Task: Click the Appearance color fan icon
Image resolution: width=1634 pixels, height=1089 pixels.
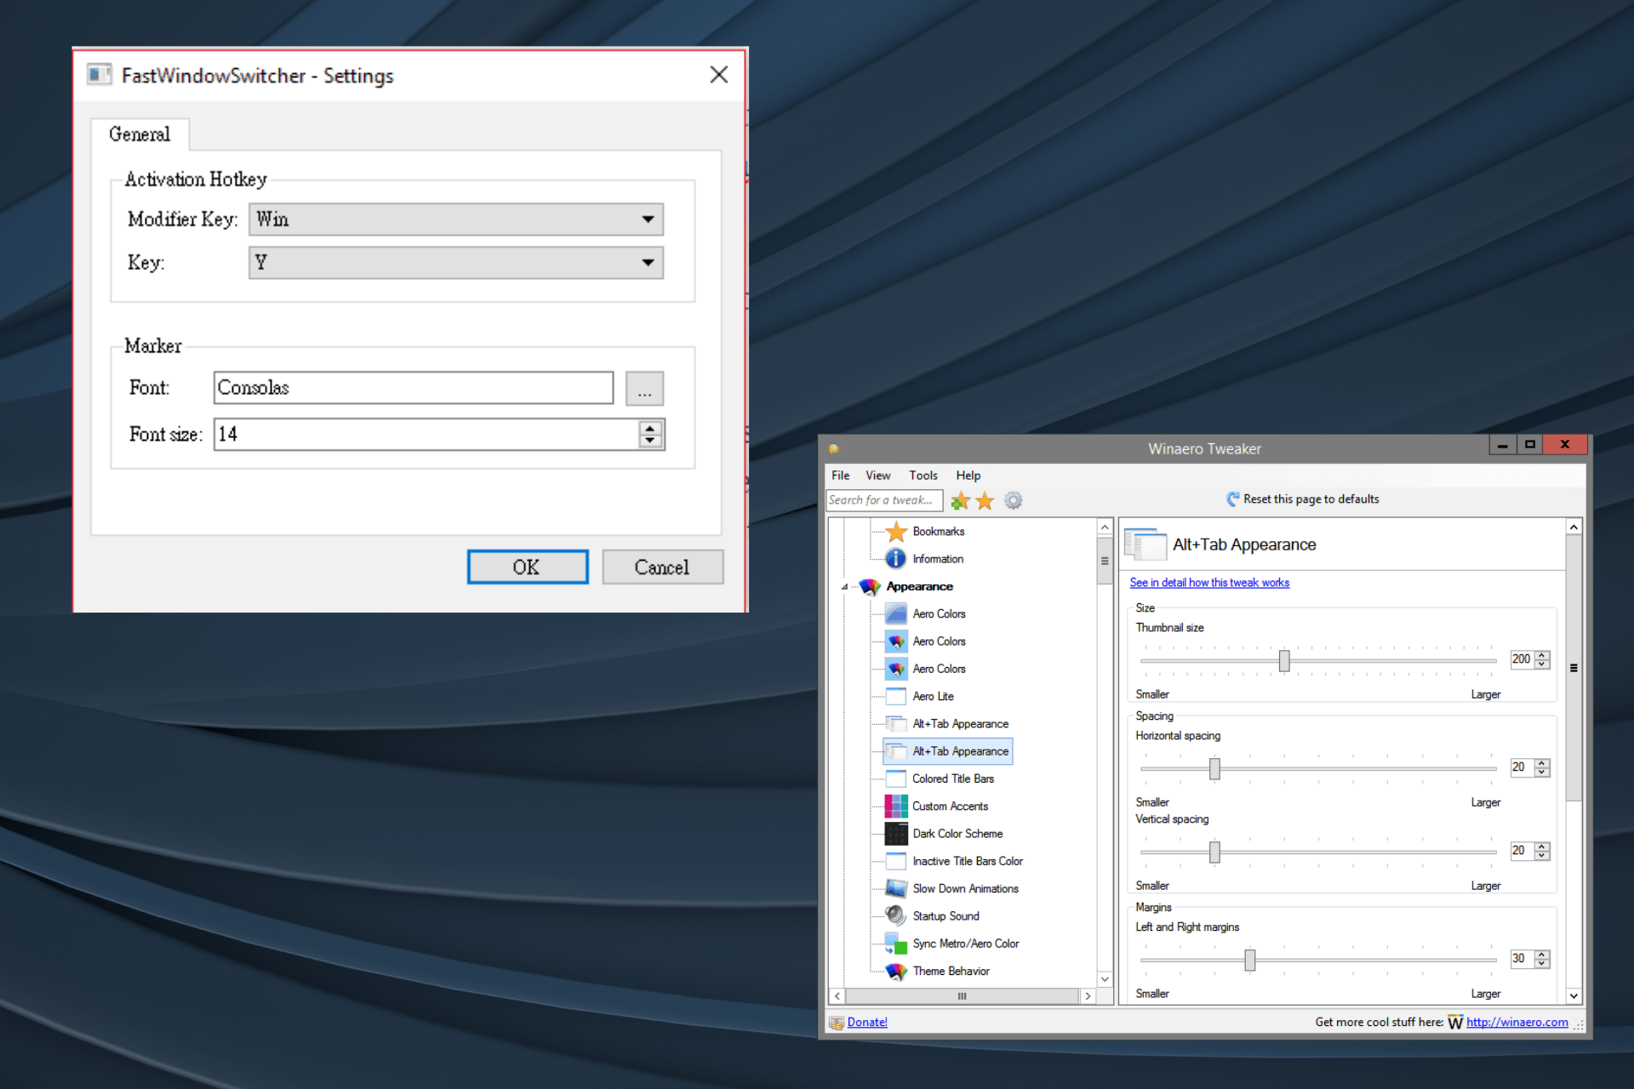Action: (870, 586)
